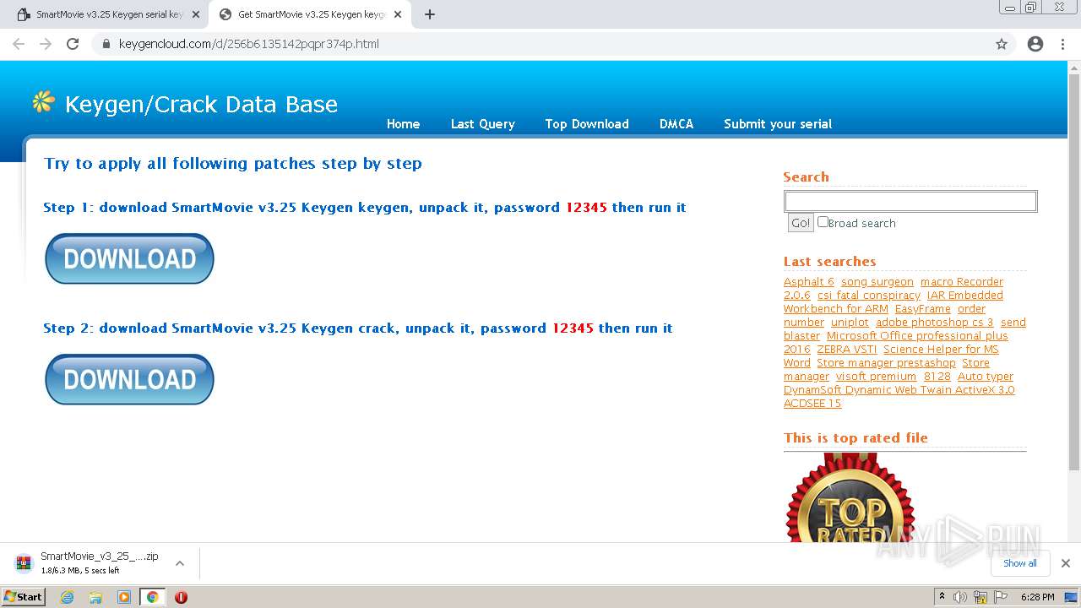1081x608 pixels.
Task: Open a new tab with plus button
Action: point(430,14)
